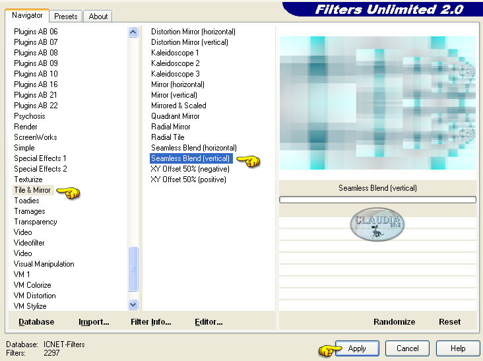Click the Cancel button
The width and height of the screenshot is (483, 361).
[407, 348]
